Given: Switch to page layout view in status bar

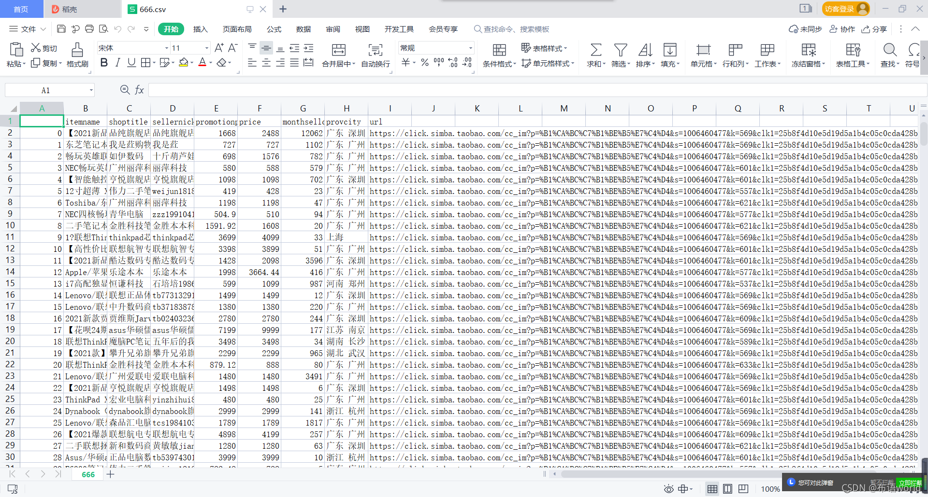Looking at the screenshot, I should tap(728, 489).
